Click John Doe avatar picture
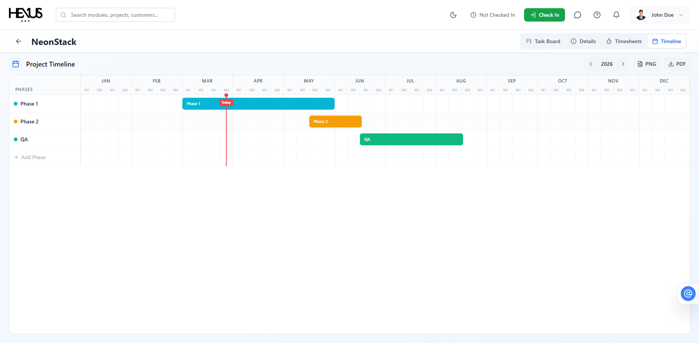The width and height of the screenshot is (699, 343). point(641,15)
